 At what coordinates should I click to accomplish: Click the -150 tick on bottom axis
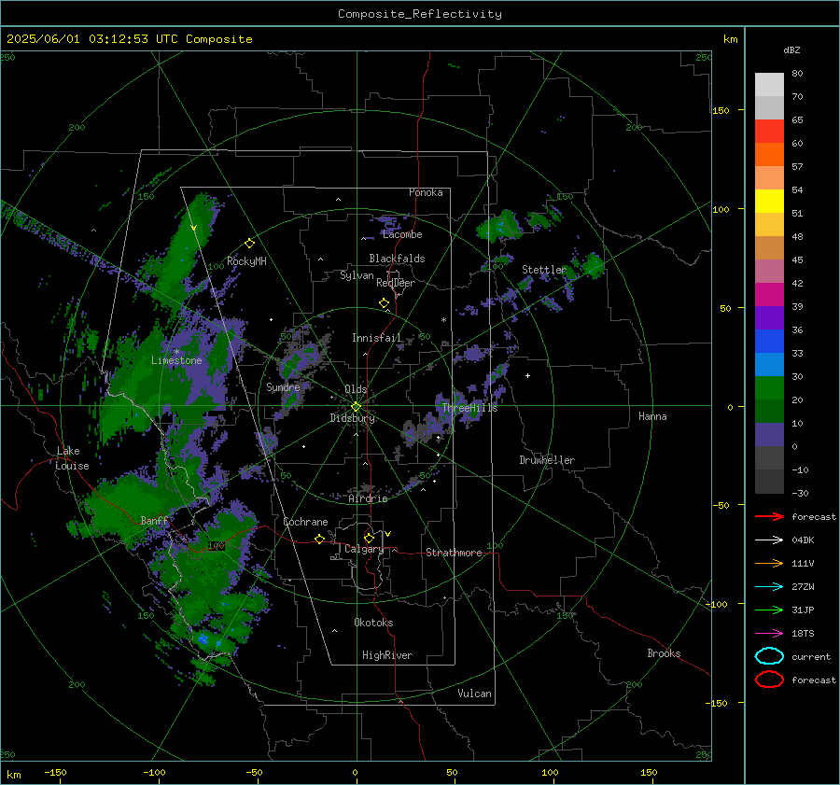pos(55,772)
